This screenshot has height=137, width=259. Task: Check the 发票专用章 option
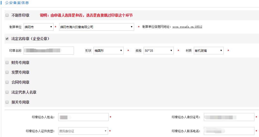click(x=7, y=72)
